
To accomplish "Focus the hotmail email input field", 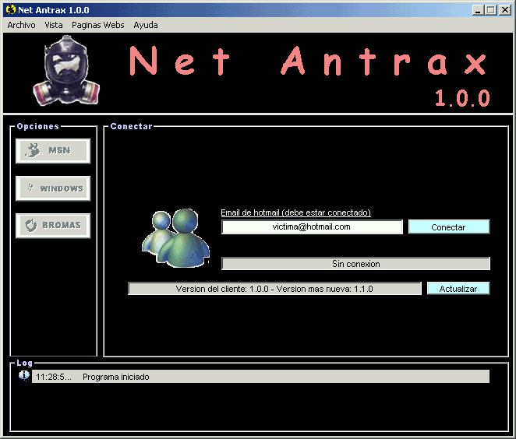I will (x=312, y=227).
